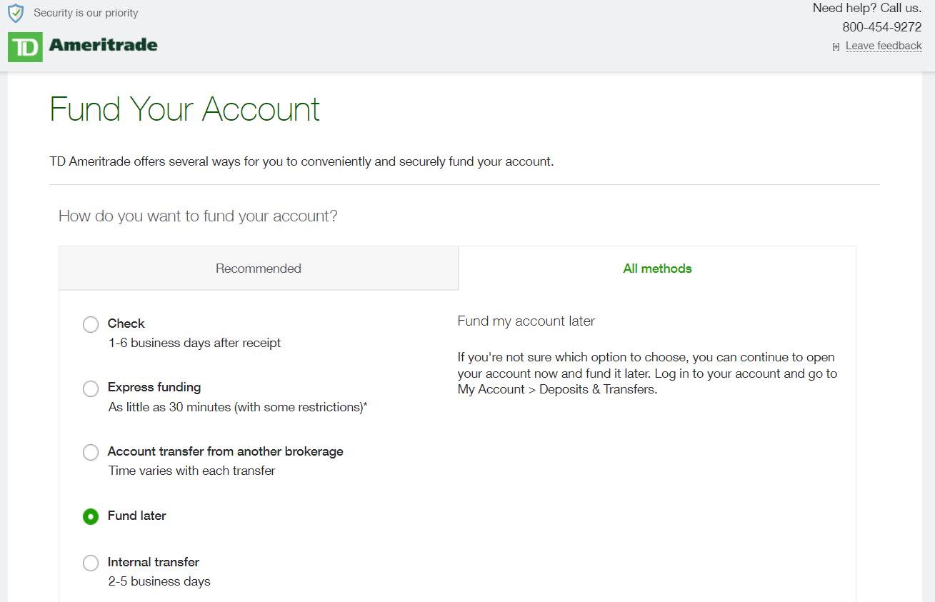Viewport: 935px width, 602px height.
Task: Click the small feedback icon beside Leave feedback
Action: tap(836, 46)
